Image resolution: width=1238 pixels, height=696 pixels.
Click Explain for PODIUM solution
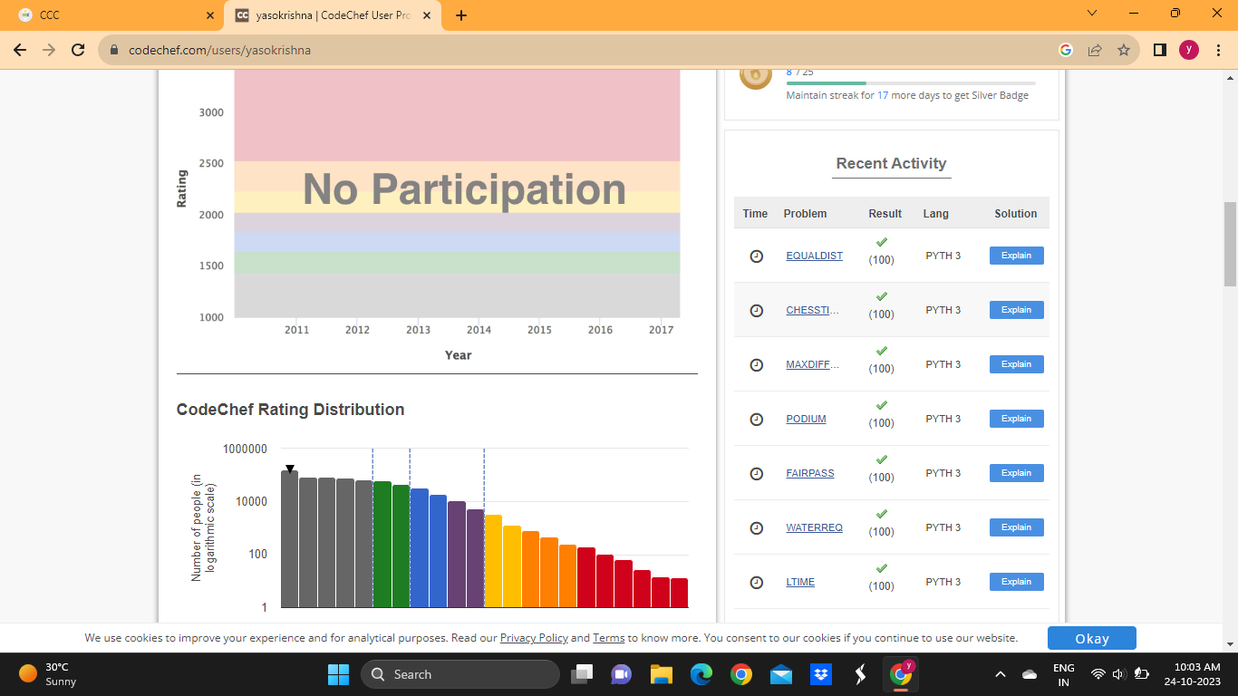click(1016, 419)
